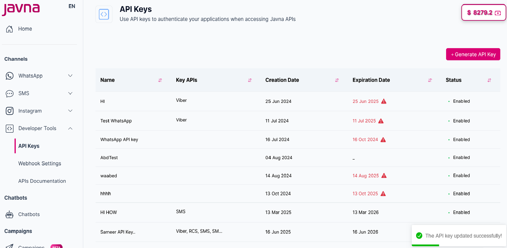Switch language using EN selector
507x248 pixels.
72,6
